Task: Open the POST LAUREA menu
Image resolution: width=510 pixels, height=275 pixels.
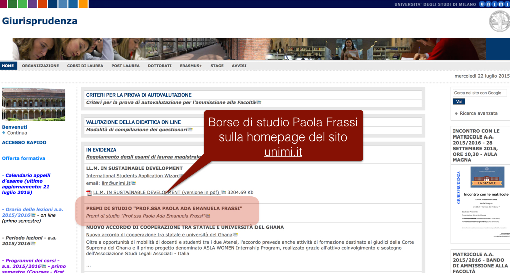Action: pyautogui.click(x=125, y=66)
